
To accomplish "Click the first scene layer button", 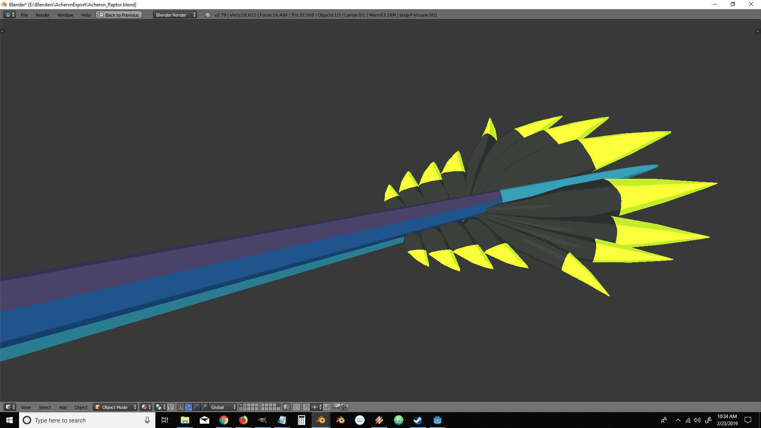I will point(241,405).
